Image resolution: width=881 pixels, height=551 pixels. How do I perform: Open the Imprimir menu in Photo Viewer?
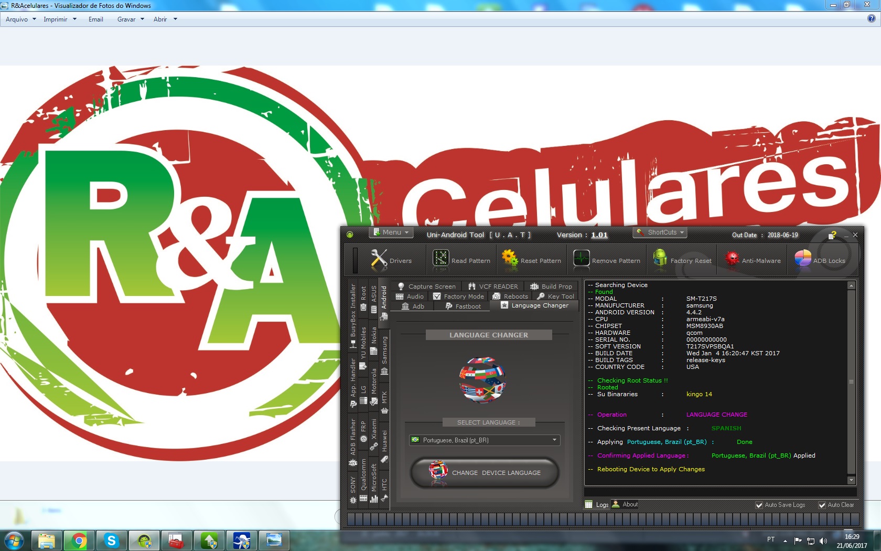point(60,19)
